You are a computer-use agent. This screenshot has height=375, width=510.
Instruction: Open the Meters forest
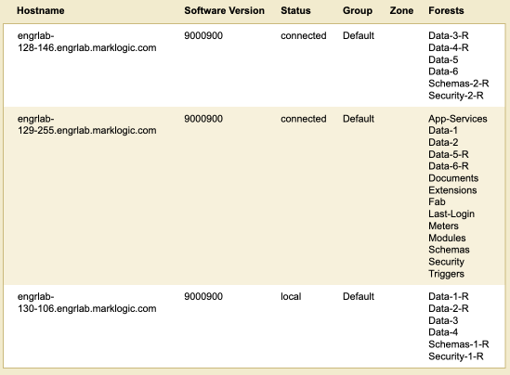(x=444, y=226)
